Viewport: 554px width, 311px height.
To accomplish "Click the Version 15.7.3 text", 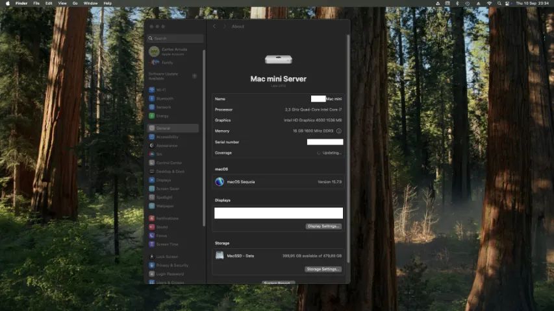I will click(329, 182).
